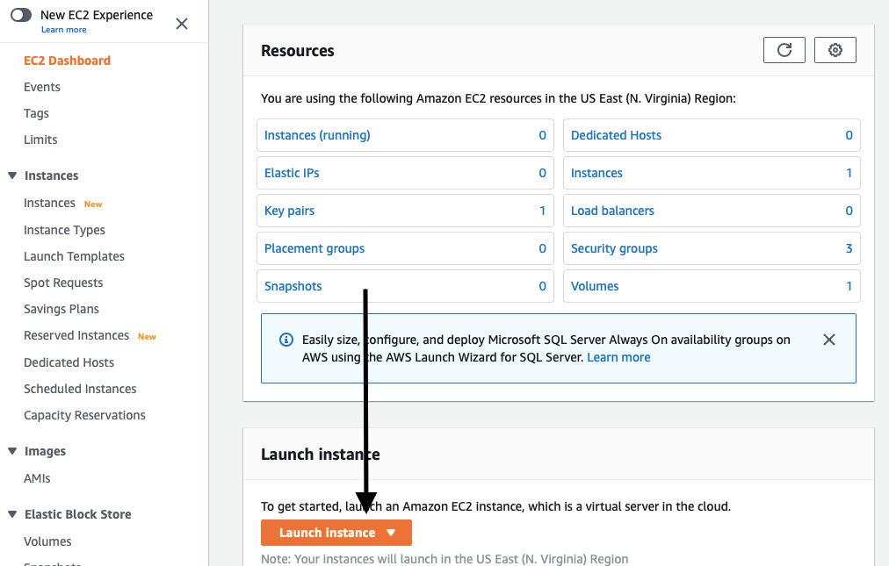Close the EC2 sidebar navigation

(x=182, y=24)
